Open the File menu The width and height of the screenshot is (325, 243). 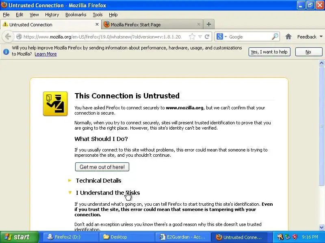tap(6, 15)
